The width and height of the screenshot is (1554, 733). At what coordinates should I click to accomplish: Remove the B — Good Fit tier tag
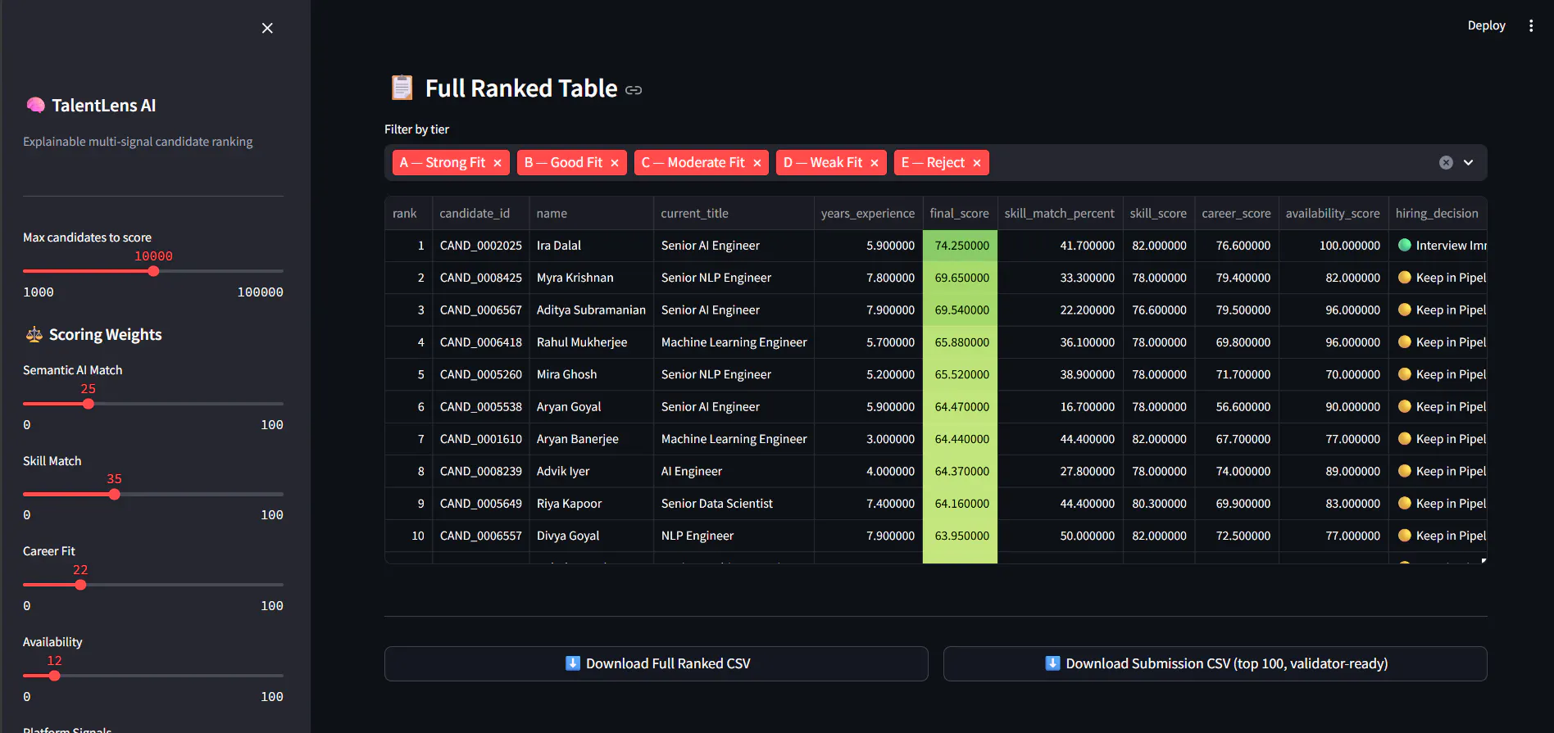point(615,163)
